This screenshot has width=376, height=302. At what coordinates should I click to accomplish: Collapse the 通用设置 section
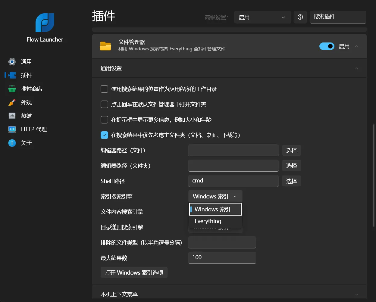(356, 68)
